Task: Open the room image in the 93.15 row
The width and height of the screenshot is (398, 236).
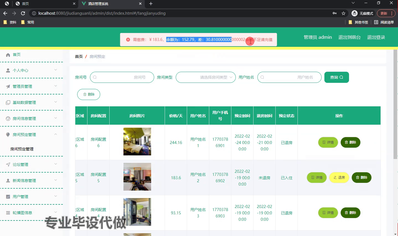Action: [137, 212]
